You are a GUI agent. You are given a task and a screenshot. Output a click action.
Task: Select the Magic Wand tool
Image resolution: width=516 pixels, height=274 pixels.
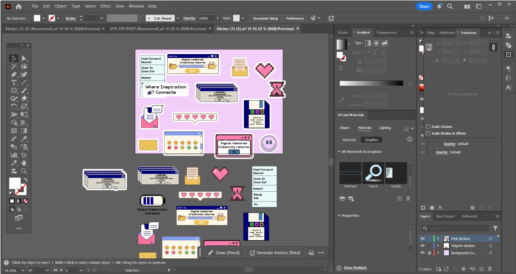(14, 66)
